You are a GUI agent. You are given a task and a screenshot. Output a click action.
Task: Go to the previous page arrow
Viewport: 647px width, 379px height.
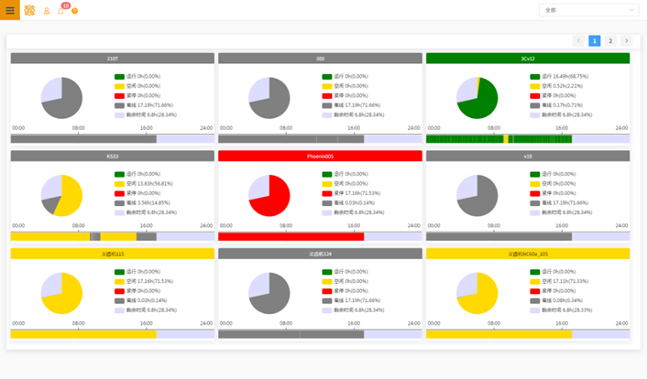[x=578, y=41]
